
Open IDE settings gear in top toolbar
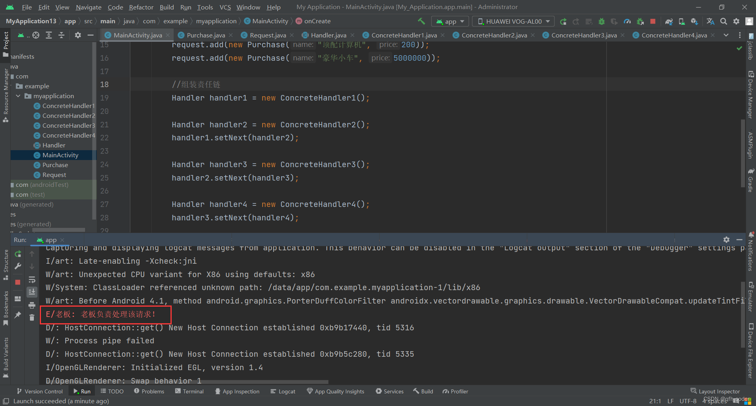click(x=736, y=21)
